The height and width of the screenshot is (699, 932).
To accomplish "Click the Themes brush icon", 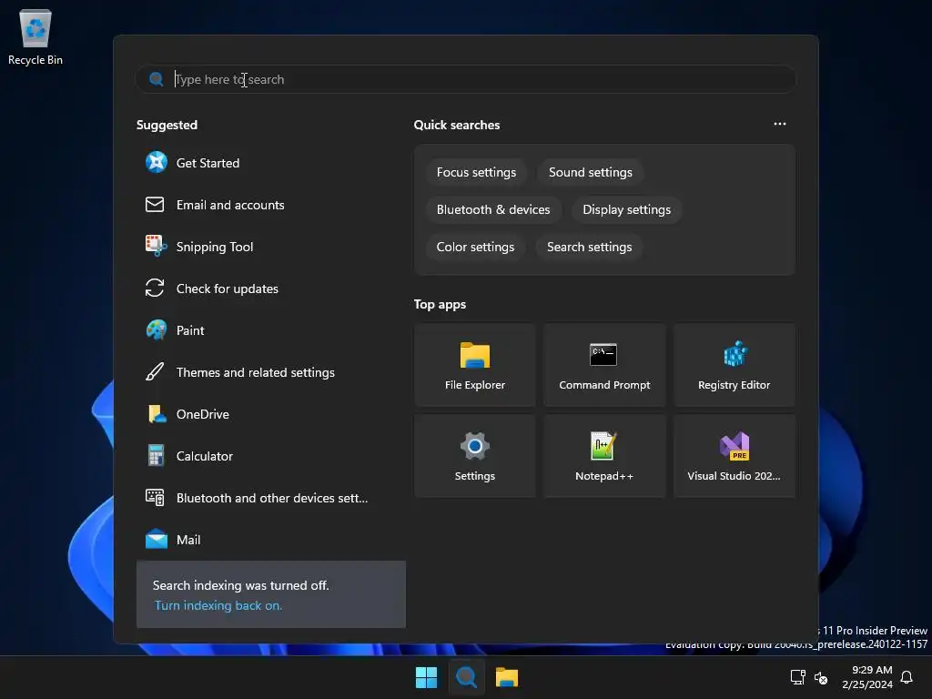I will click(155, 372).
